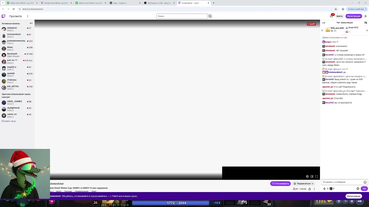Image resolution: width=369 pixels, height=207 pixels.
Task: Select the trickstedota1 – Twitch tab
Action: pyautogui.click(x=194, y=3)
